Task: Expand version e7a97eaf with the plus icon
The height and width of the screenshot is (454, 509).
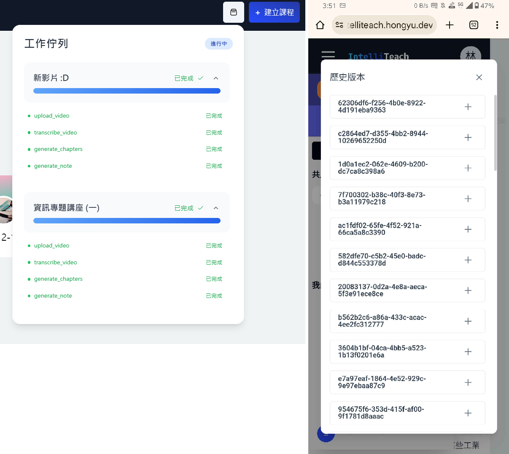Action: pos(468,382)
